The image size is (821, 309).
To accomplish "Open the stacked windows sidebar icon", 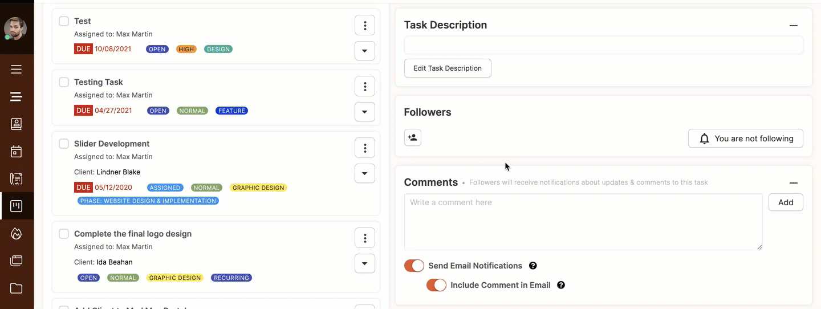I will (16, 261).
